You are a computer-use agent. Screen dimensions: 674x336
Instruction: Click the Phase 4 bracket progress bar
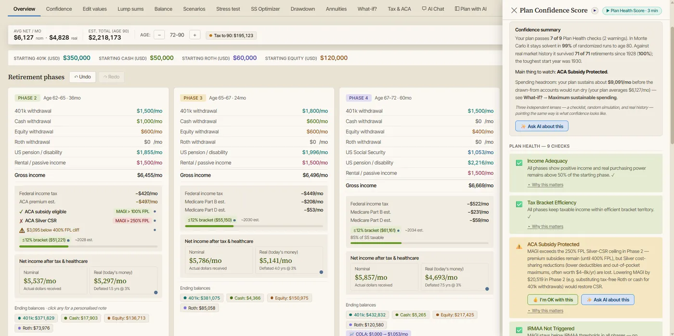[419, 243]
